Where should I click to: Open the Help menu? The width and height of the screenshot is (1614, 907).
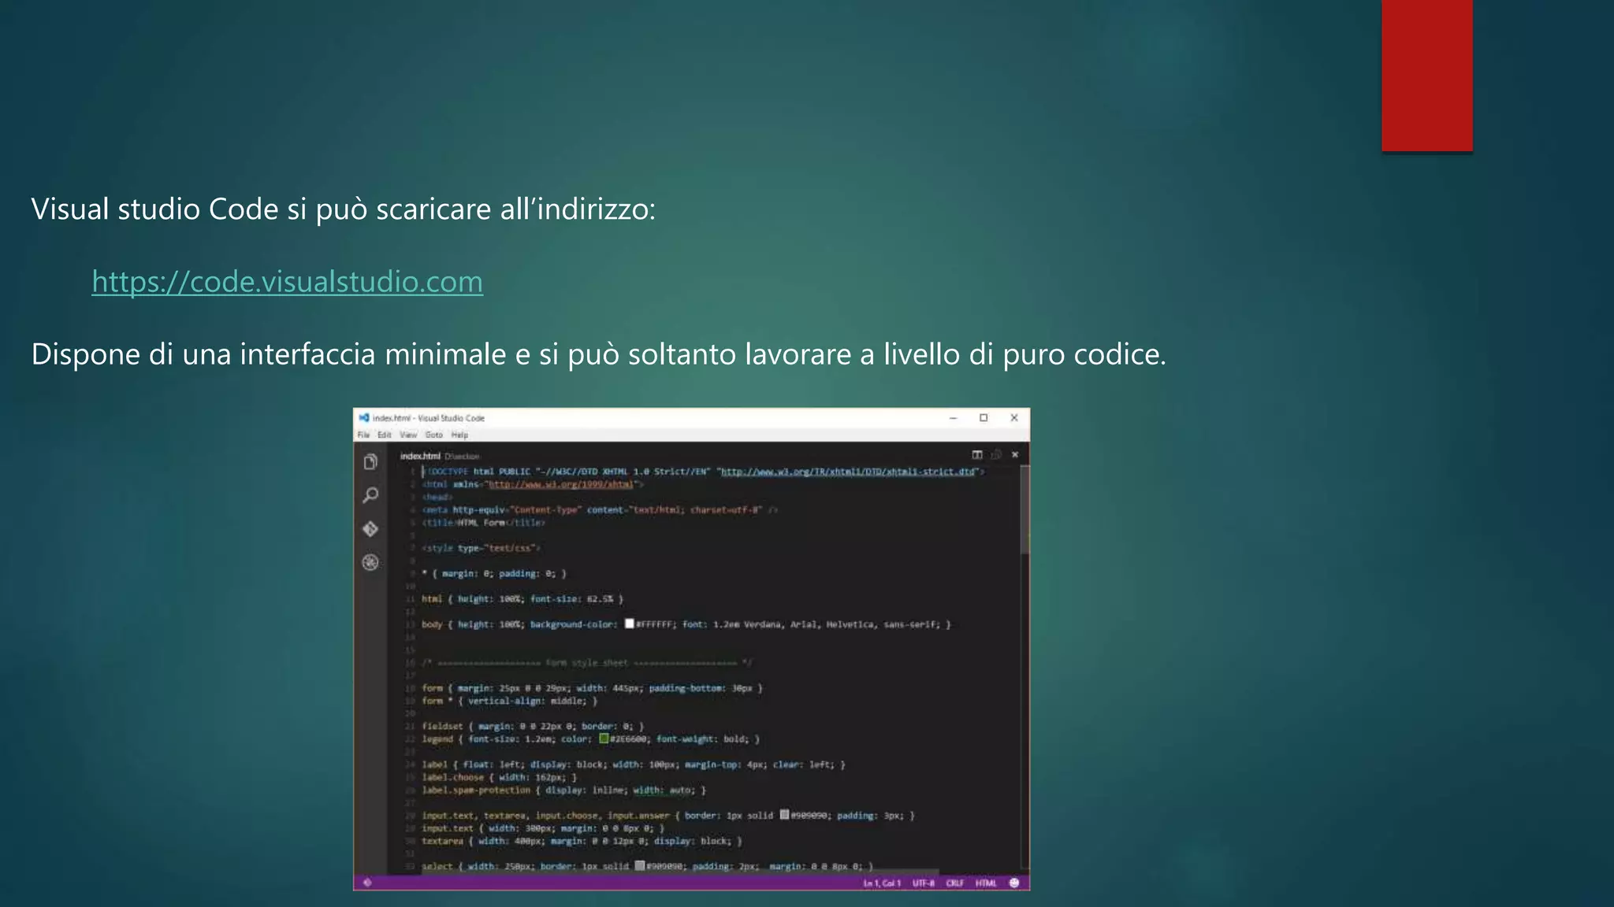459,435
